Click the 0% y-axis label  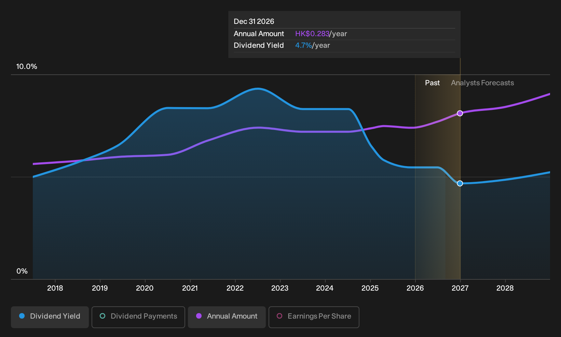(22, 271)
